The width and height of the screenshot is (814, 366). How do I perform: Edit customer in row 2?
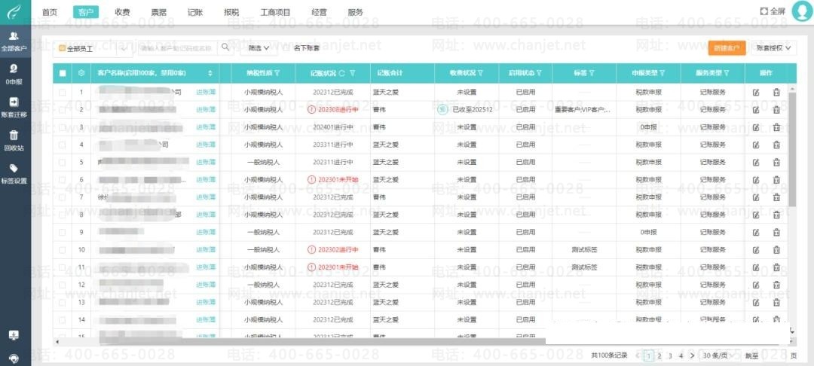tap(756, 110)
